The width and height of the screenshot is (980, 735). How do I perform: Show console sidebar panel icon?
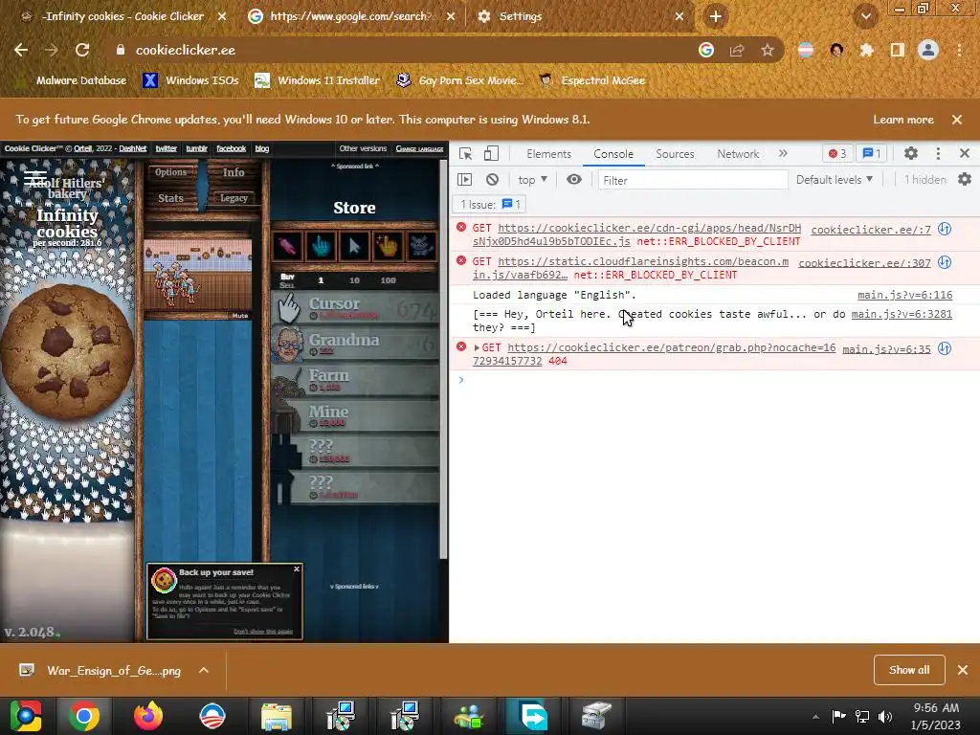coord(464,180)
